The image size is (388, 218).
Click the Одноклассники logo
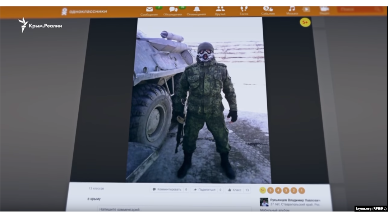point(84,11)
